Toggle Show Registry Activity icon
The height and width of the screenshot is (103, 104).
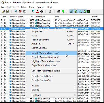[72, 11]
